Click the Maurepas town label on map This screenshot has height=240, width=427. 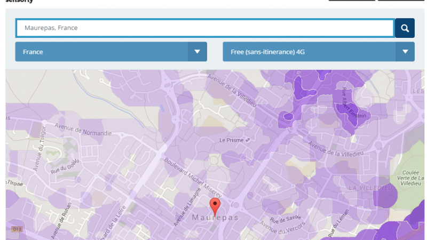[216, 219]
